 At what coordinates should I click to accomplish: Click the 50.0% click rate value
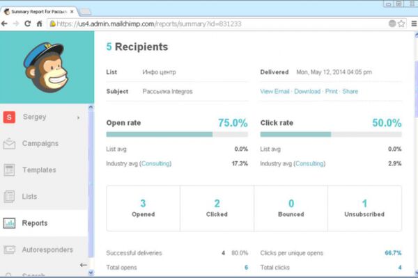click(x=387, y=123)
